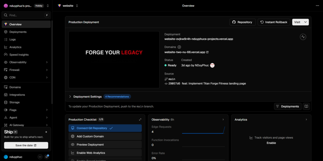Click the activity pulse icon beside deployment
Screen dimensions: 323x161
coord(303,37)
